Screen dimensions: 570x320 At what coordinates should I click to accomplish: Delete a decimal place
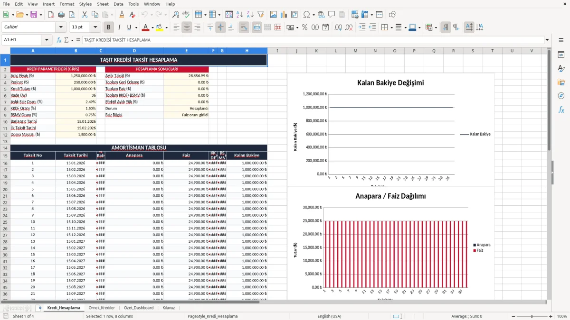(349, 27)
